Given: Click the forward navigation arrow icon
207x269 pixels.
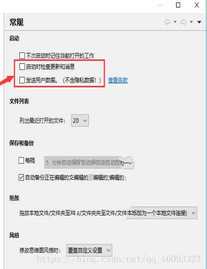Looking at the screenshot, I should (x=184, y=22).
